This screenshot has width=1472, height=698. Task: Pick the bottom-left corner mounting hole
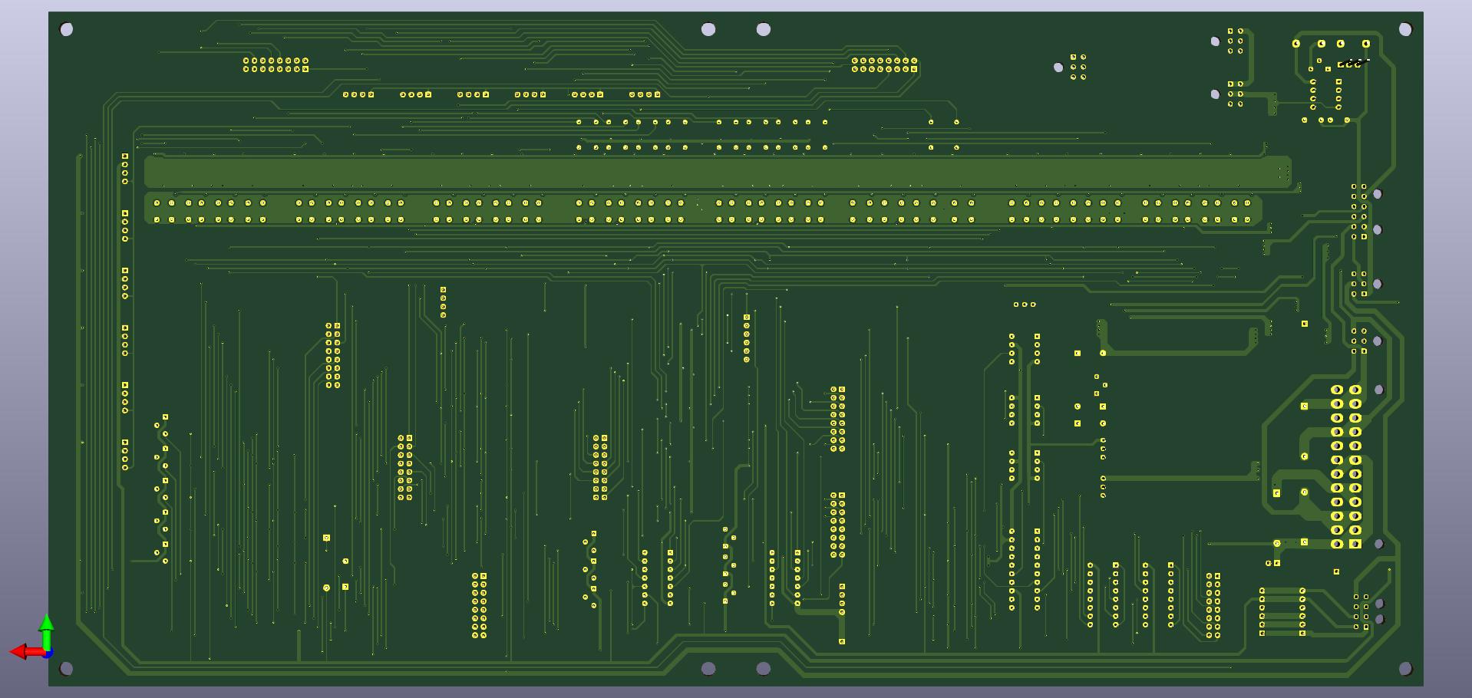click(67, 669)
